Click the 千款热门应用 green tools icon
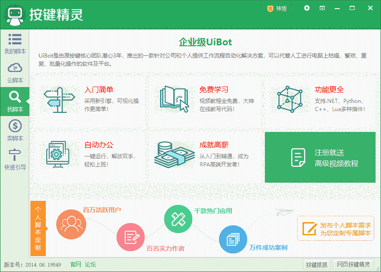The image size is (381, 272). pyautogui.click(x=178, y=219)
